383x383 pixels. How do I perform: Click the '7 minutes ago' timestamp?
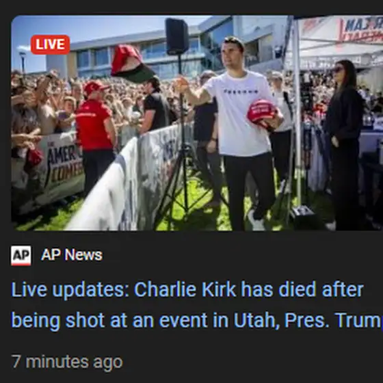click(67, 362)
